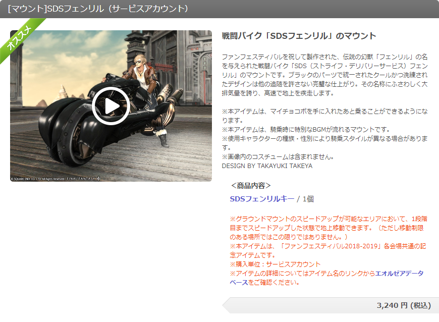Click the heading 戦闘バイク「SDSフェンリル」のマウント
This screenshot has width=439, height=322.
[299, 36]
